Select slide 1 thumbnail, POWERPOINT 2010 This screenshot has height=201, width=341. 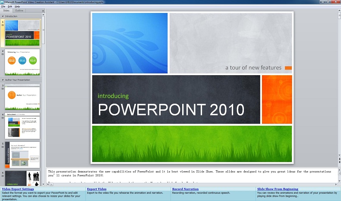pos(22,33)
